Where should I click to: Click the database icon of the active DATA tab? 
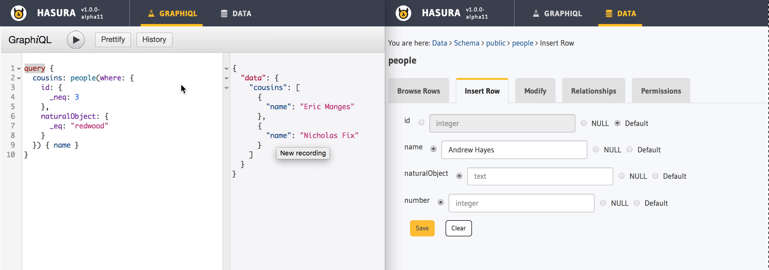tap(609, 13)
